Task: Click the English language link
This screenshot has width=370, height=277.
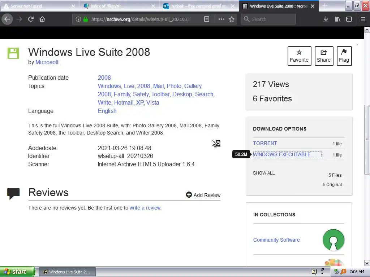Action: tap(107, 111)
